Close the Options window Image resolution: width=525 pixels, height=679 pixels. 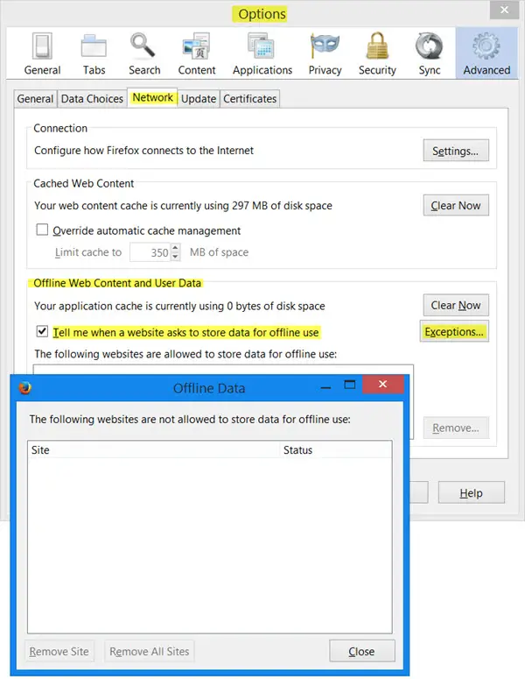click(x=504, y=10)
